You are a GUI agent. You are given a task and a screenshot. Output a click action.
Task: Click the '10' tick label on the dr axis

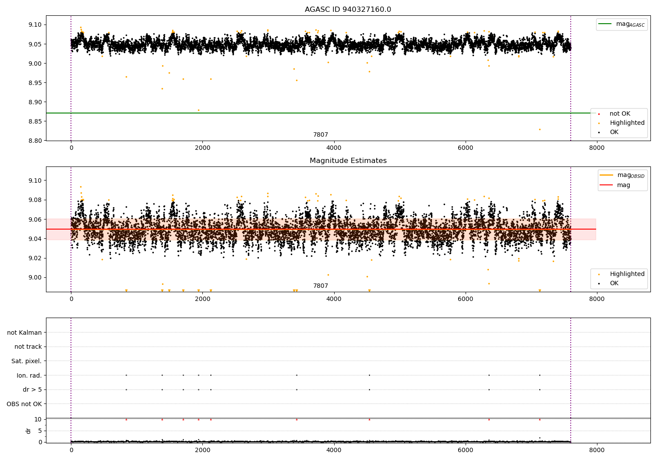coord(38,419)
